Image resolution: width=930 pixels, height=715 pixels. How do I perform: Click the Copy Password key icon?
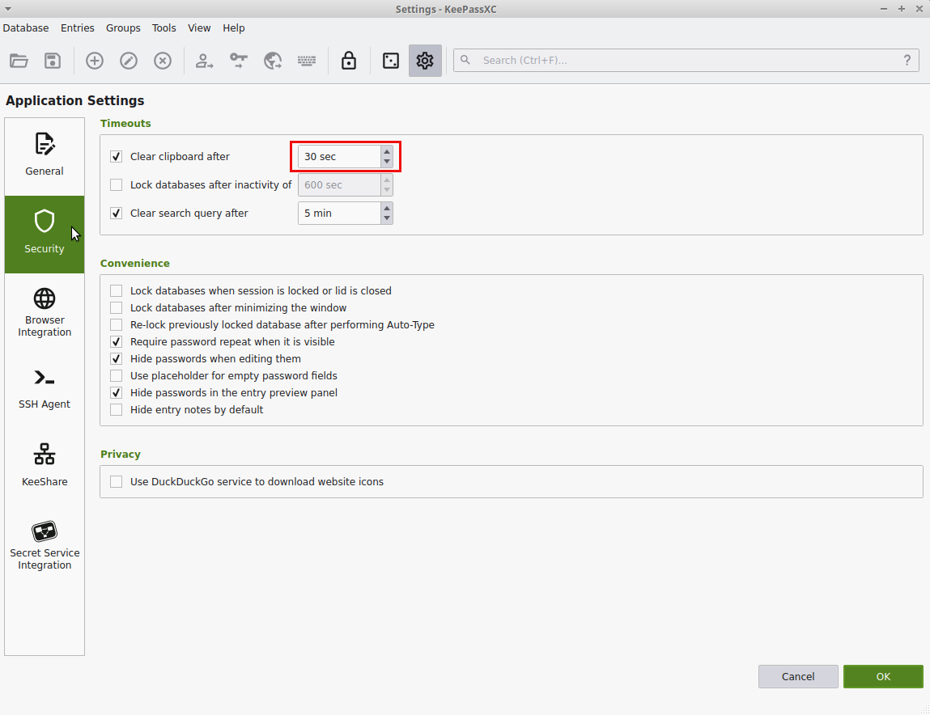(239, 61)
